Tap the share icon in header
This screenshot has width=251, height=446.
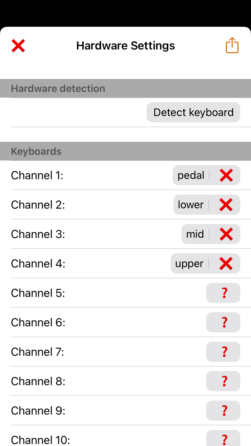click(x=232, y=45)
